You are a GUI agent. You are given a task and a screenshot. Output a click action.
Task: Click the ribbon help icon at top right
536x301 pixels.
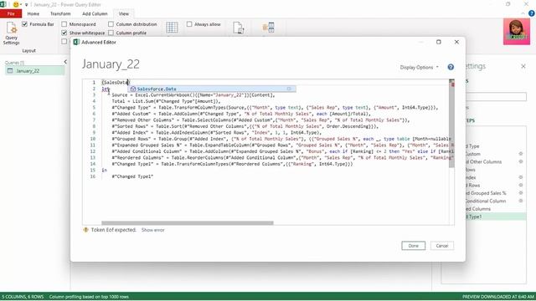[x=532, y=13]
